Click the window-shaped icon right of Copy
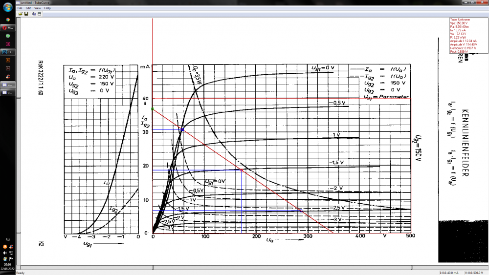489x275 pixels. (x=39, y=14)
